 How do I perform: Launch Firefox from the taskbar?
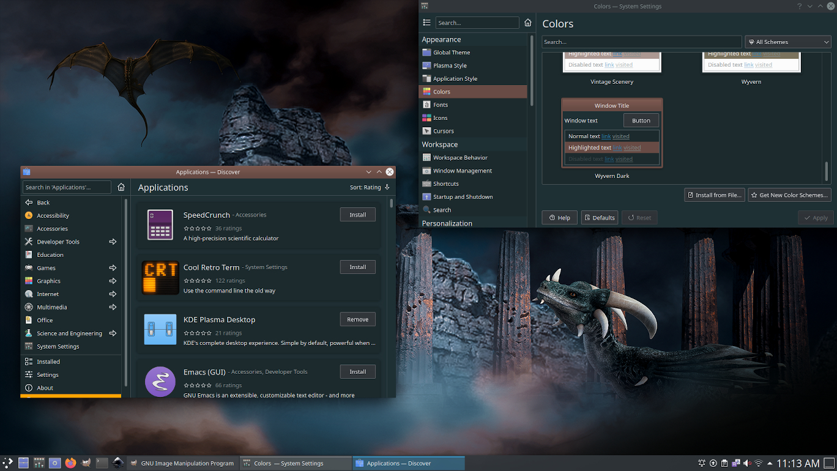71,463
